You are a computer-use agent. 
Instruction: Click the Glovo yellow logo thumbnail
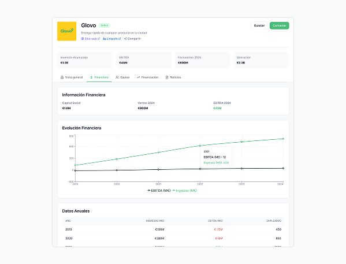click(x=66, y=31)
